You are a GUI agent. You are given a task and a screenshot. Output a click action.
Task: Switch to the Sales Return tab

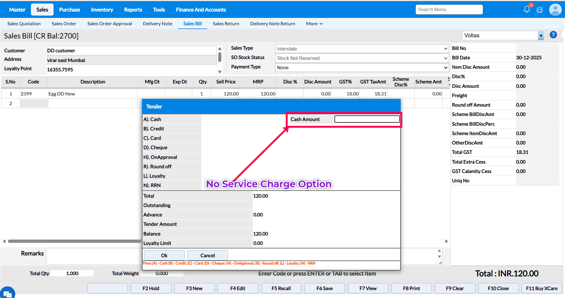click(226, 24)
